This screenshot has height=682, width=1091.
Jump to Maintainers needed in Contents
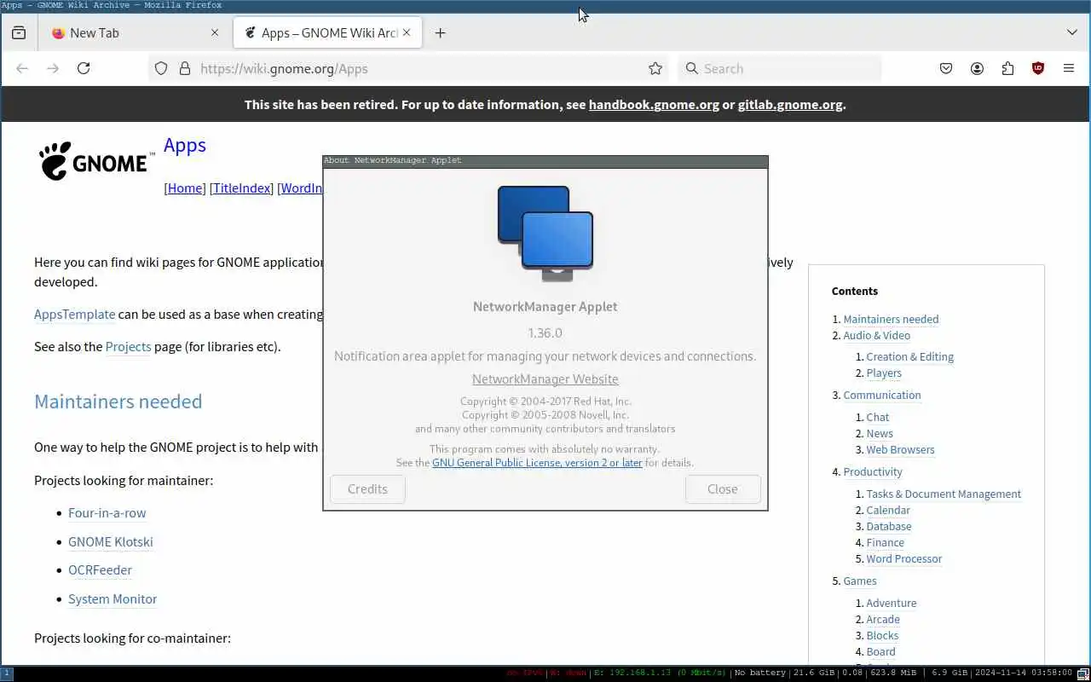pyautogui.click(x=891, y=320)
